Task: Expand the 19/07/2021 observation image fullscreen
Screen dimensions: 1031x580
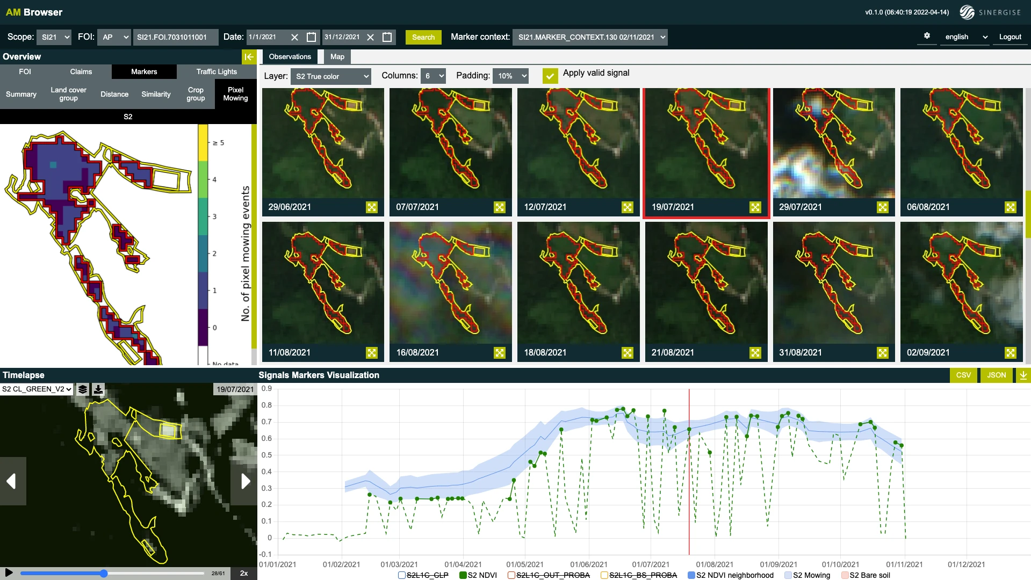Action: (755, 207)
